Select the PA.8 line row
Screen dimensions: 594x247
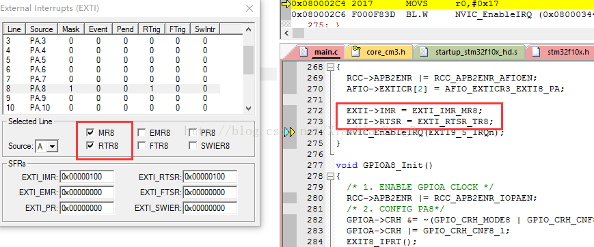click(111, 89)
